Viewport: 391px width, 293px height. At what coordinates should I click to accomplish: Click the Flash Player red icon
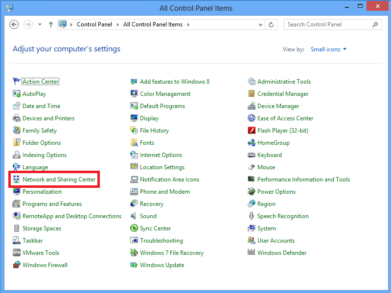coord(252,130)
